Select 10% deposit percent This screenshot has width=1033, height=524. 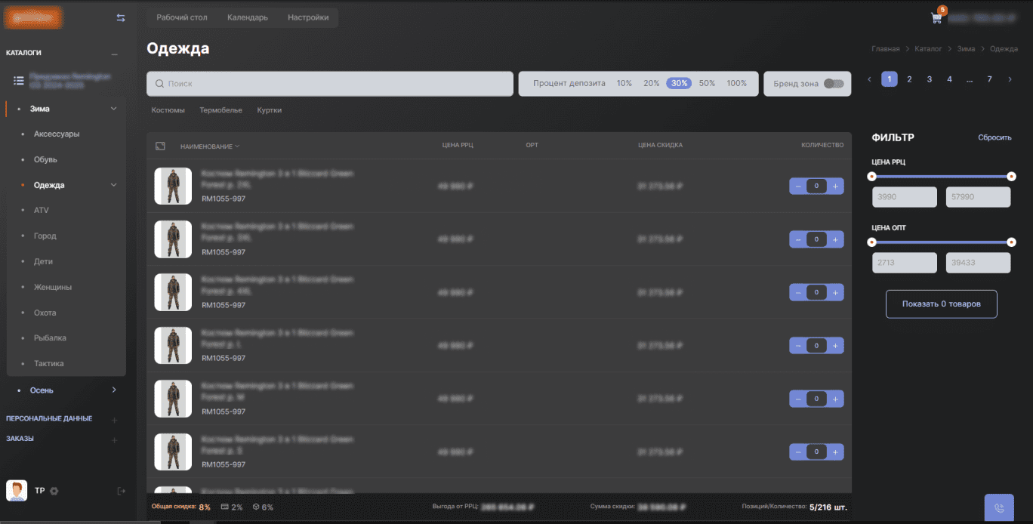point(624,84)
